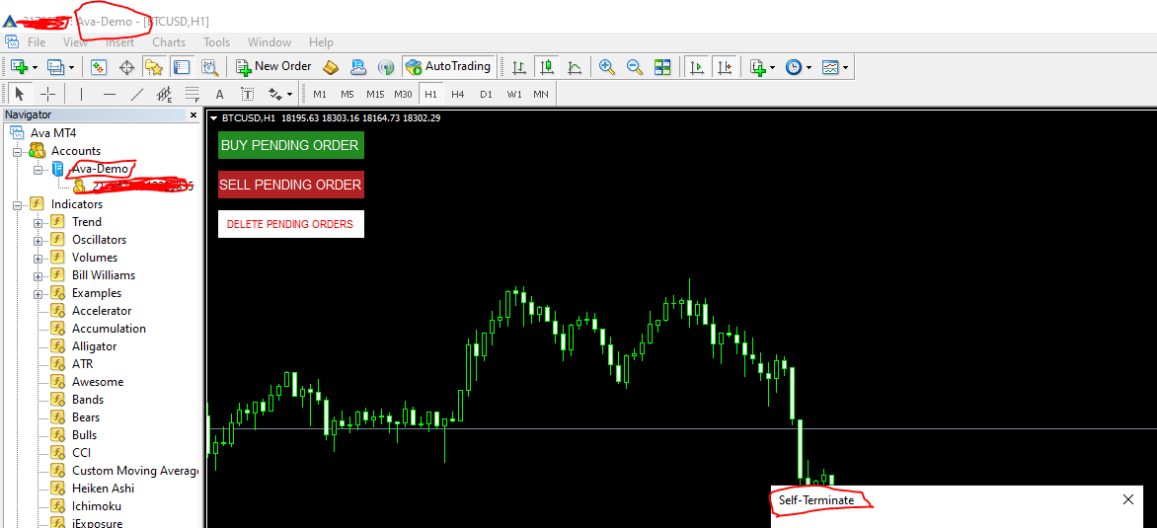Toggle chart shift from right edge
Screen dimensions: 1157x528
point(724,67)
